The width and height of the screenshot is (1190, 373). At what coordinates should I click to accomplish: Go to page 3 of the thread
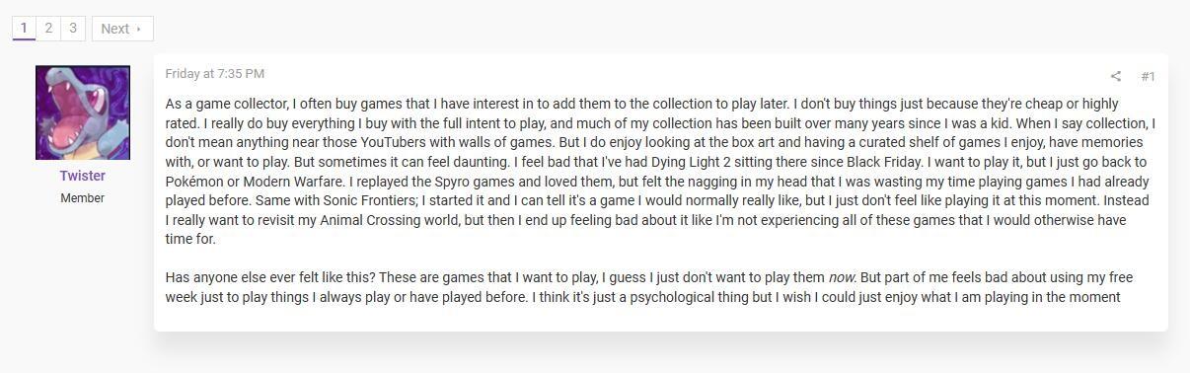[73, 28]
